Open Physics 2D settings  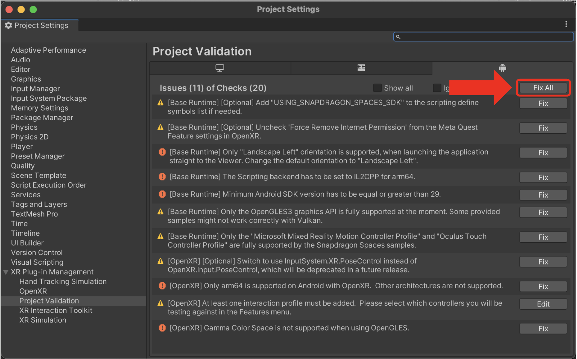click(30, 137)
